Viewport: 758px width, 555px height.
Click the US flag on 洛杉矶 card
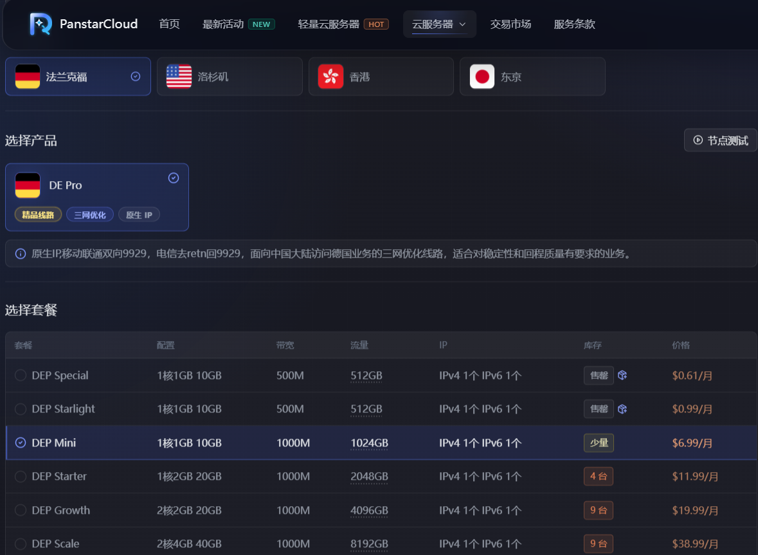point(179,76)
